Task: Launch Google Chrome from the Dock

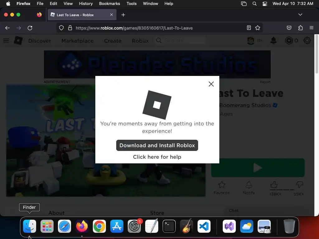Action: click(99, 226)
